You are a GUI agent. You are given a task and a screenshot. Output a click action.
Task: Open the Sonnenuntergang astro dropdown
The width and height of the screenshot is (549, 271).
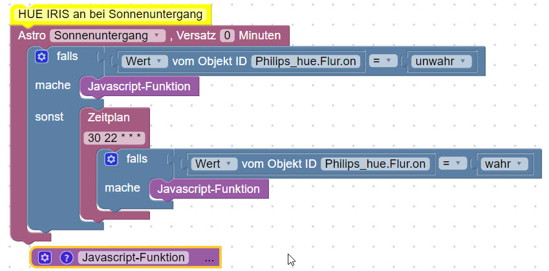pos(108,35)
